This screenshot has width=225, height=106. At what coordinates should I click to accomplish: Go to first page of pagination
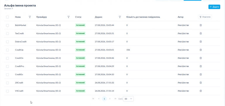click(93, 99)
